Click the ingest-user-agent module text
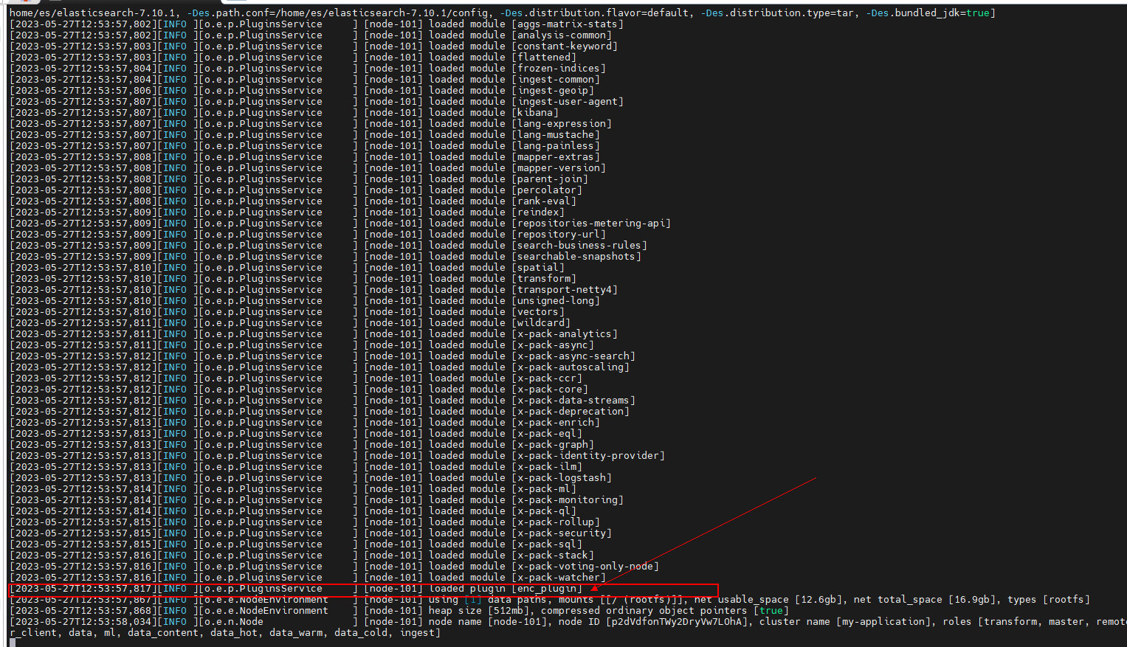The height and width of the screenshot is (647, 1127). click(568, 102)
